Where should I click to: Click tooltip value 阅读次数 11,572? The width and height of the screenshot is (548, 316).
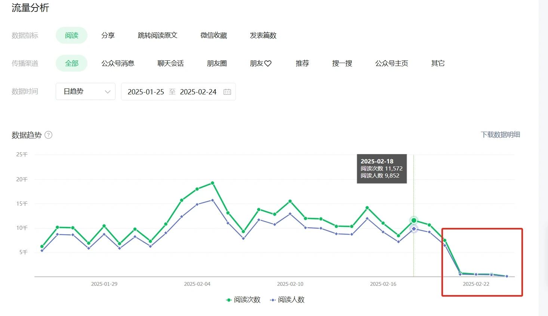tap(381, 169)
